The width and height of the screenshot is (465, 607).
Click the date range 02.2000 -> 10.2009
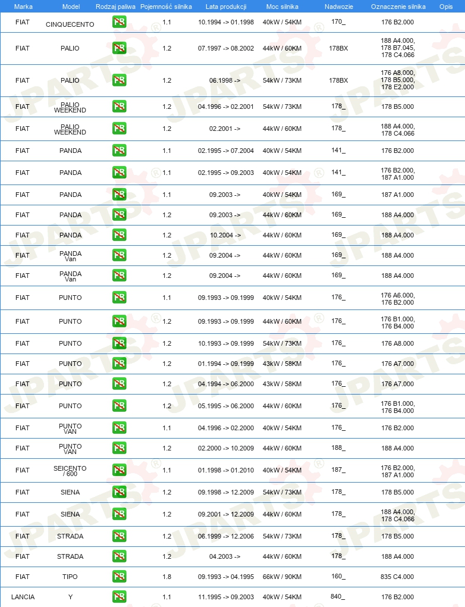click(x=226, y=448)
